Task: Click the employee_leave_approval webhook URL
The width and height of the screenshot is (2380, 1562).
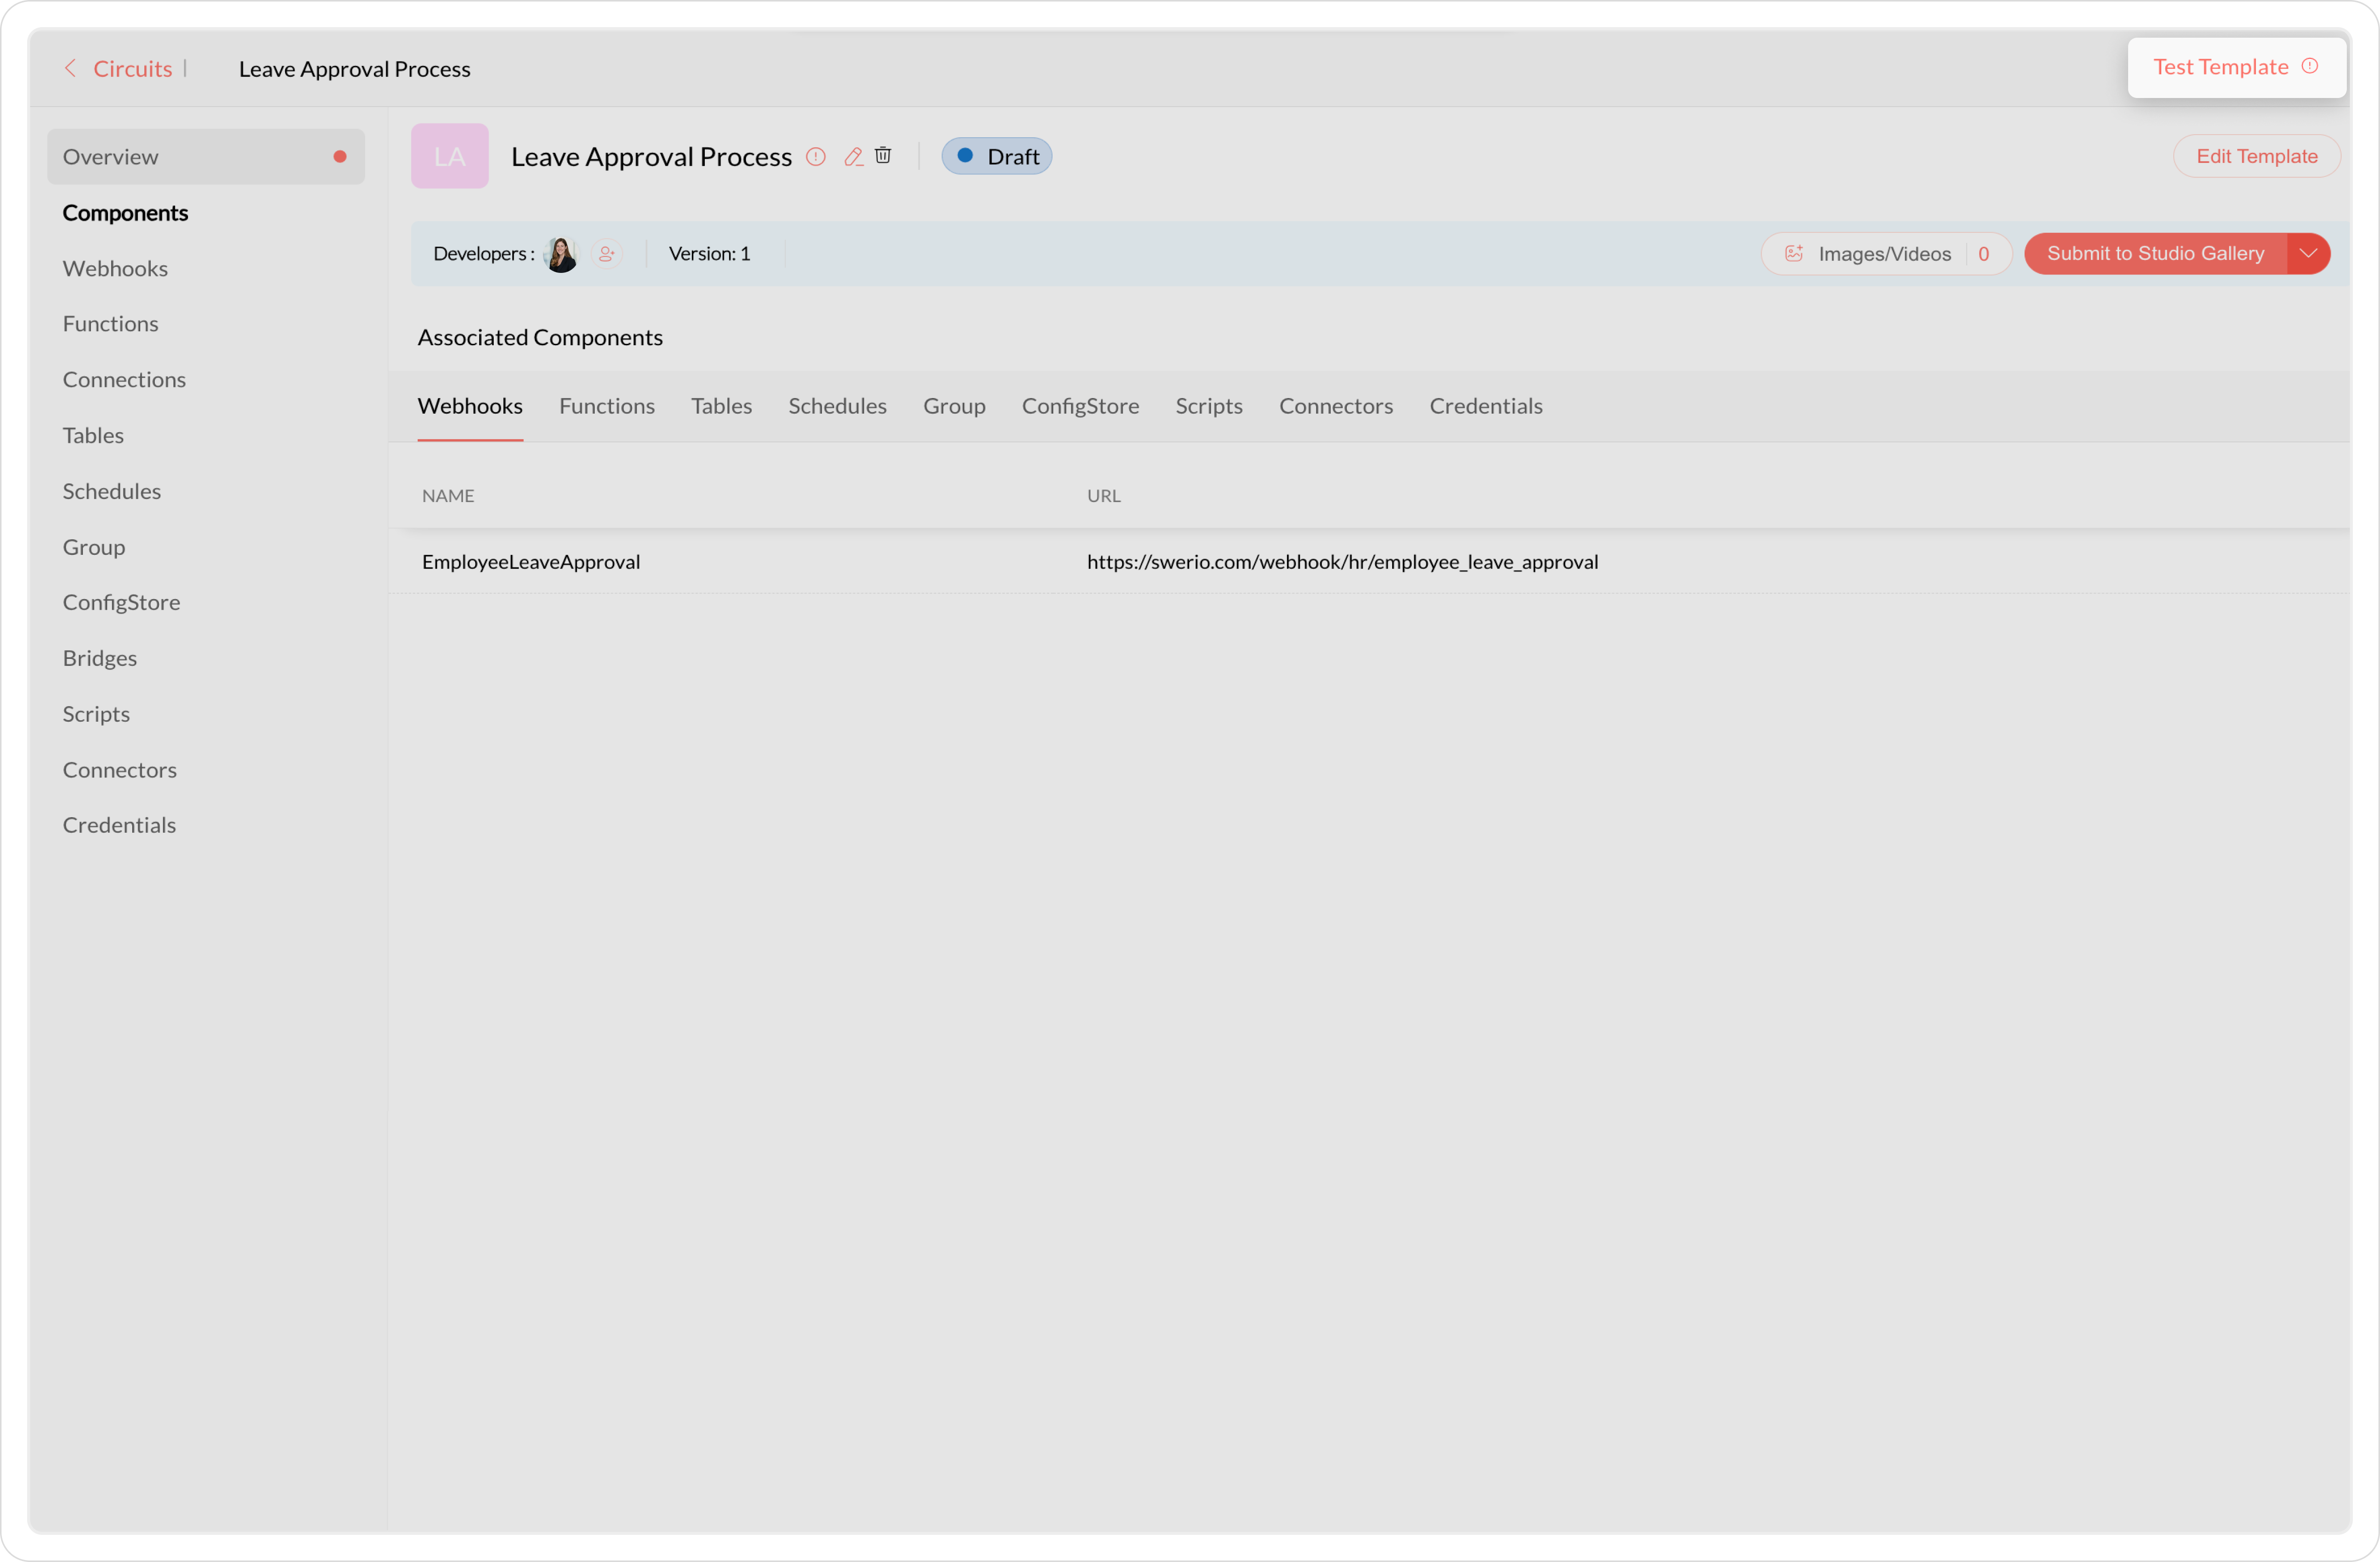Action: pos(1342,562)
